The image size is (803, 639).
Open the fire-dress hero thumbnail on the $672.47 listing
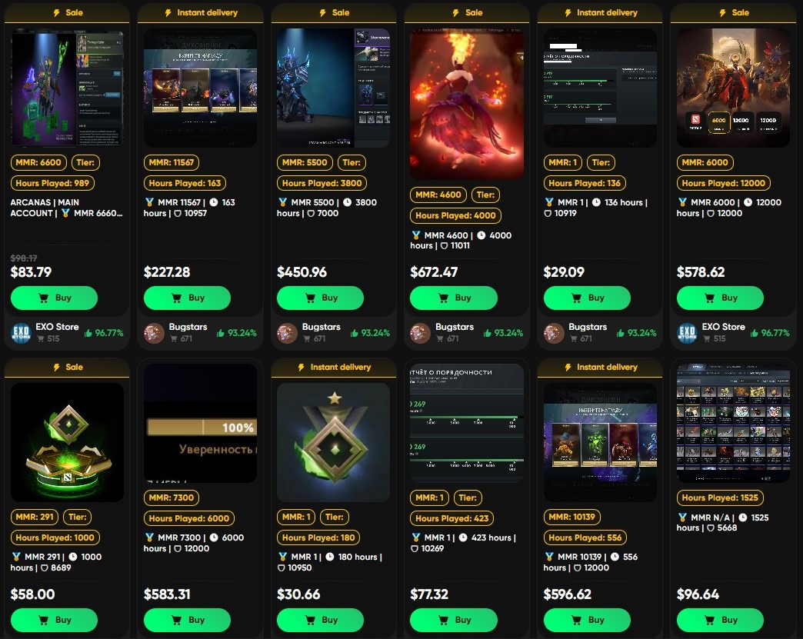[x=467, y=104]
